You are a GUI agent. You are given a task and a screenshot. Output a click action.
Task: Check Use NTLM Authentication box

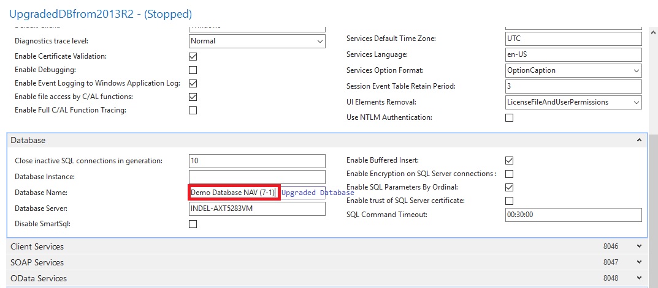click(x=509, y=117)
